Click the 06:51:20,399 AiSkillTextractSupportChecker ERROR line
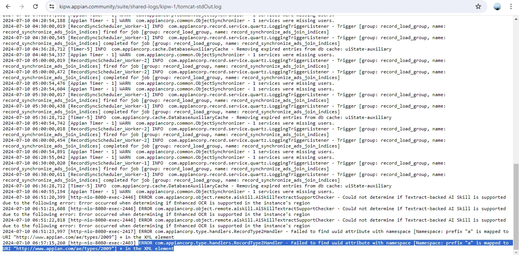This screenshot has height=255, width=519. tap(254, 200)
